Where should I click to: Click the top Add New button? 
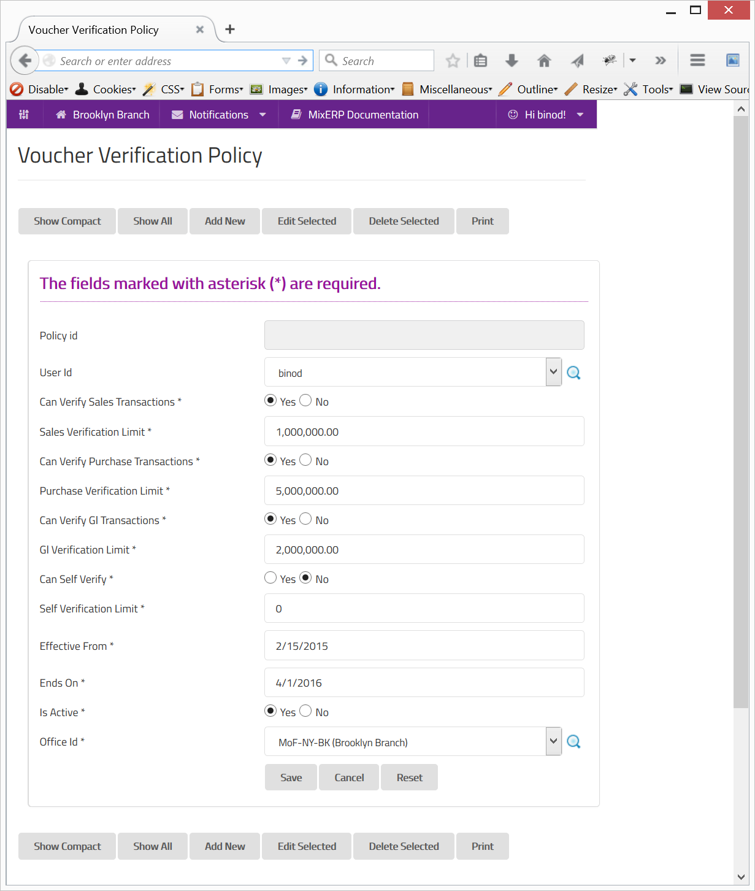[224, 221]
